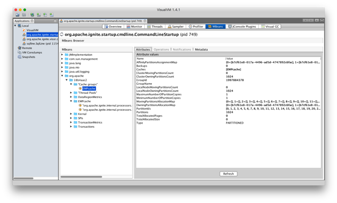Click first org.apache.ignite.internal.processors bean icon
337x203 pixels.
(x=80, y=105)
